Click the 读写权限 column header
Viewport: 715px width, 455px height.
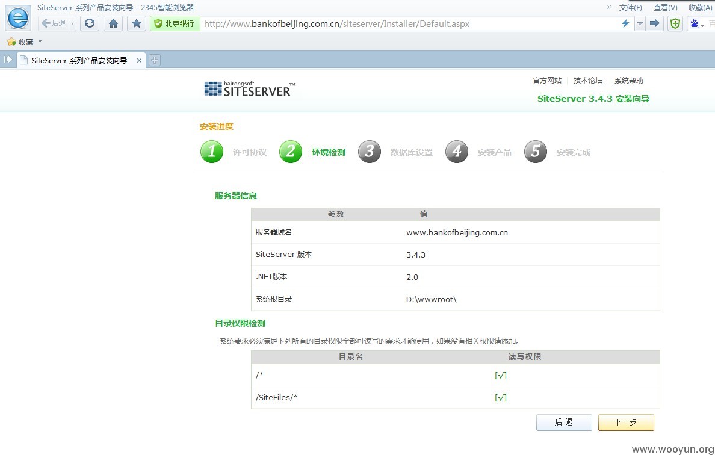[525, 356]
